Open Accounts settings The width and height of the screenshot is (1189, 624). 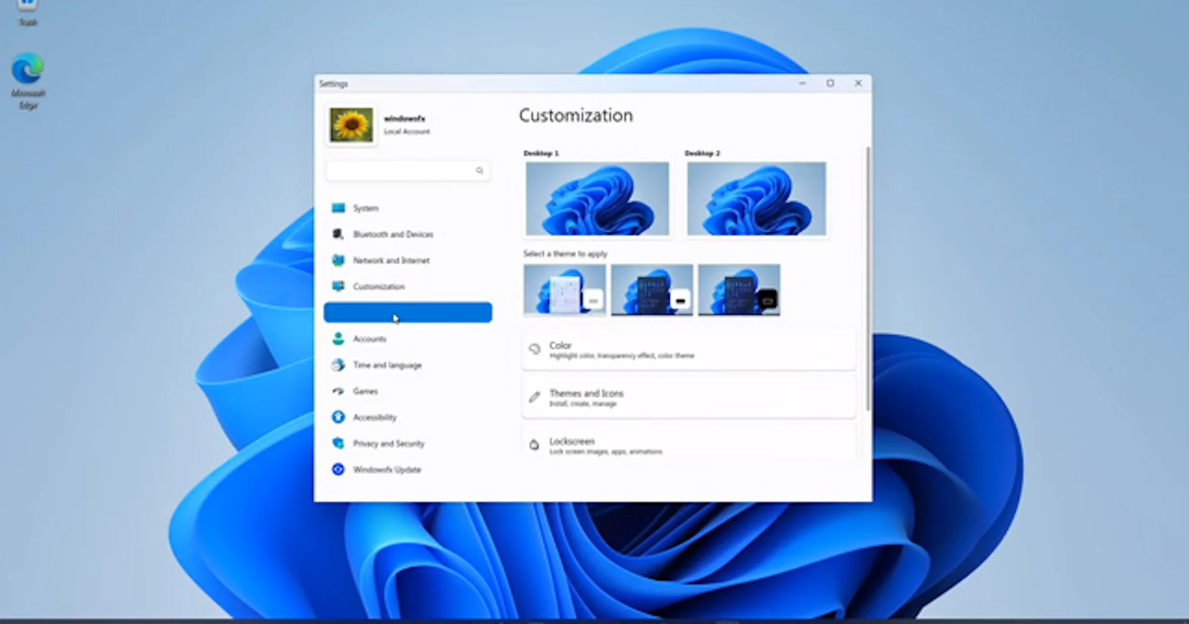(408, 339)
